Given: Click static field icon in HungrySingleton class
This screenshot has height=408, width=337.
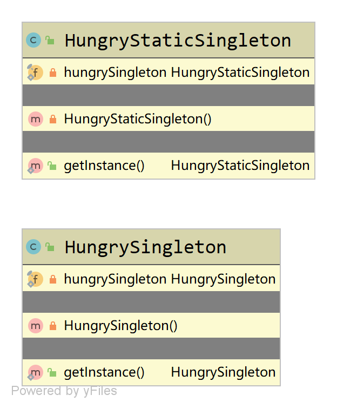Looking at the screenshot, I should [35, 279].
